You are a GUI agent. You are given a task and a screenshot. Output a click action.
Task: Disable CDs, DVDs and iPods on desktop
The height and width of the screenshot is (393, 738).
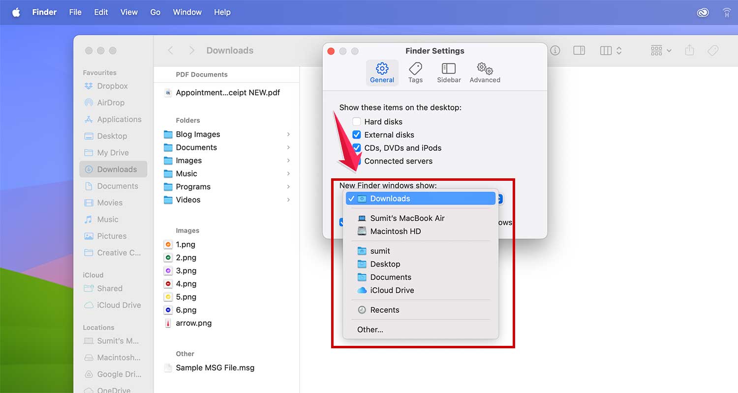356,148
